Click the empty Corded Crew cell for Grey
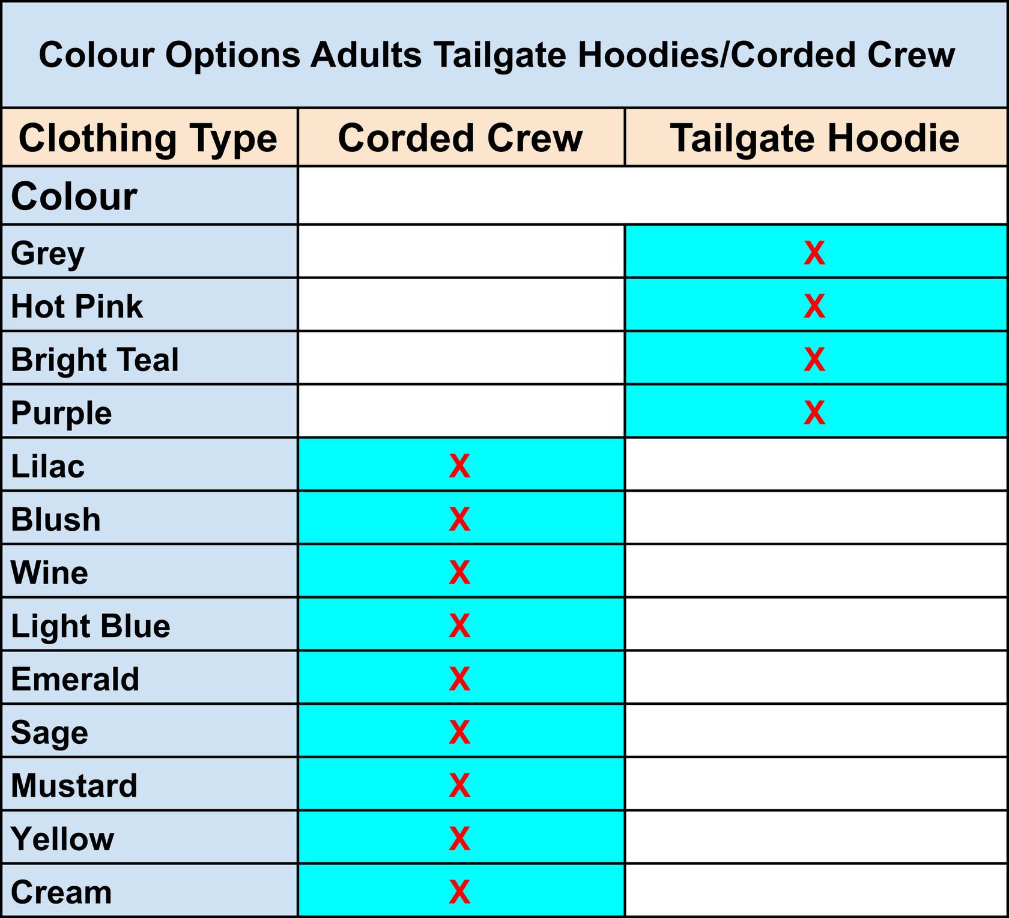 tap(461, 252)
